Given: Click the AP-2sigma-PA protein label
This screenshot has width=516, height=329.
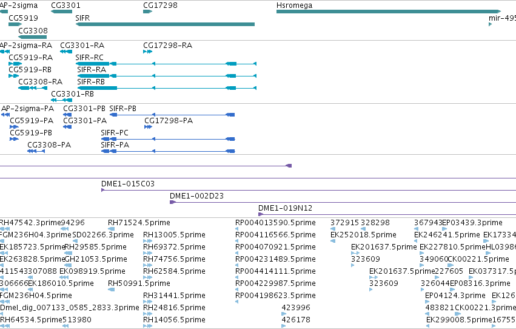Looking at the screenshot, I should point(28,108).
